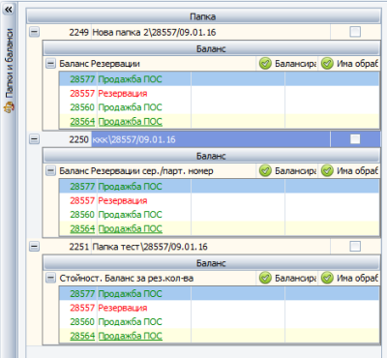Click the Баланс Резервации label
The height and width of the screenshot is (358, 387).
coord(100,64)
